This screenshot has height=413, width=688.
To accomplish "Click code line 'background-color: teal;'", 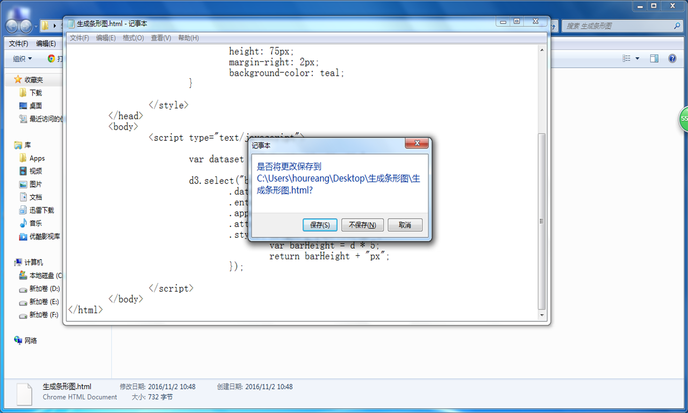I will coord(286,73).
